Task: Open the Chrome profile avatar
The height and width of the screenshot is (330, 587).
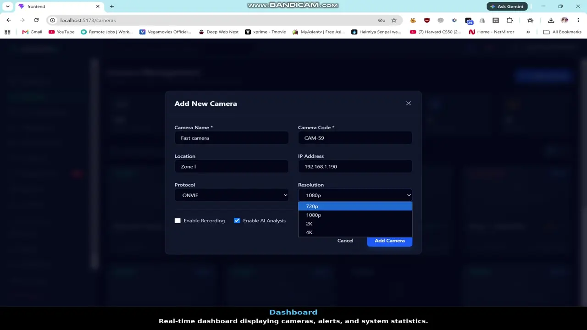Action: click(x=565, y=20)
